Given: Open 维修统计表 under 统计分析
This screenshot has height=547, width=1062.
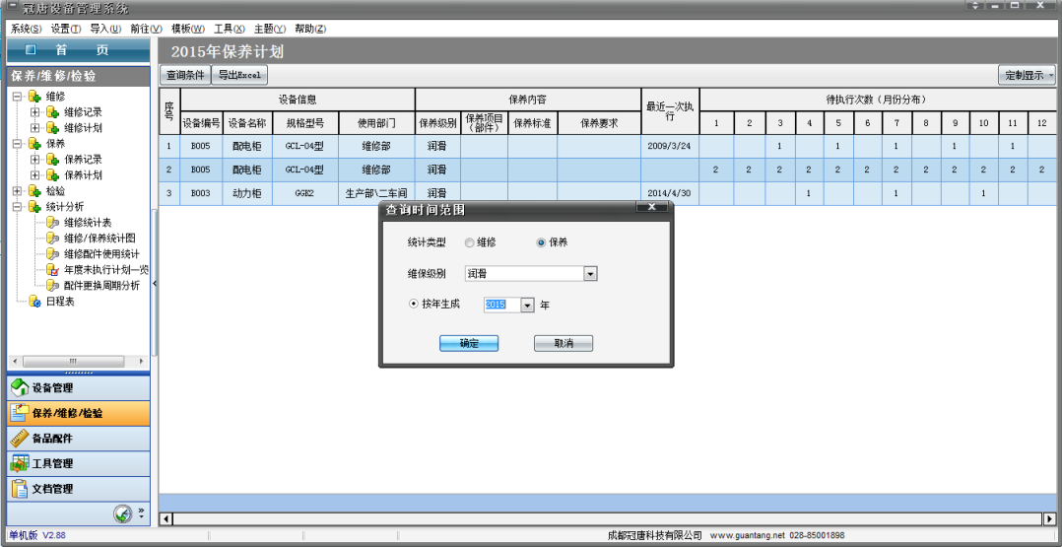Looking at the screenshot, I should point(87,223).
